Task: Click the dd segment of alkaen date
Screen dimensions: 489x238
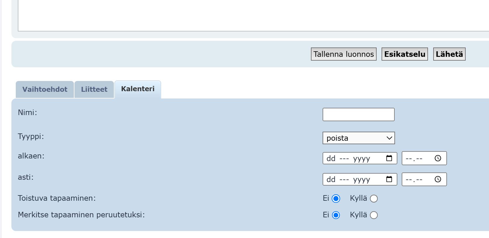Action: [x=331, y=158]
